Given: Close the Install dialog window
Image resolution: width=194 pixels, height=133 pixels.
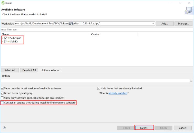Looking at the screenshot, I should click(x=189, y=3).
